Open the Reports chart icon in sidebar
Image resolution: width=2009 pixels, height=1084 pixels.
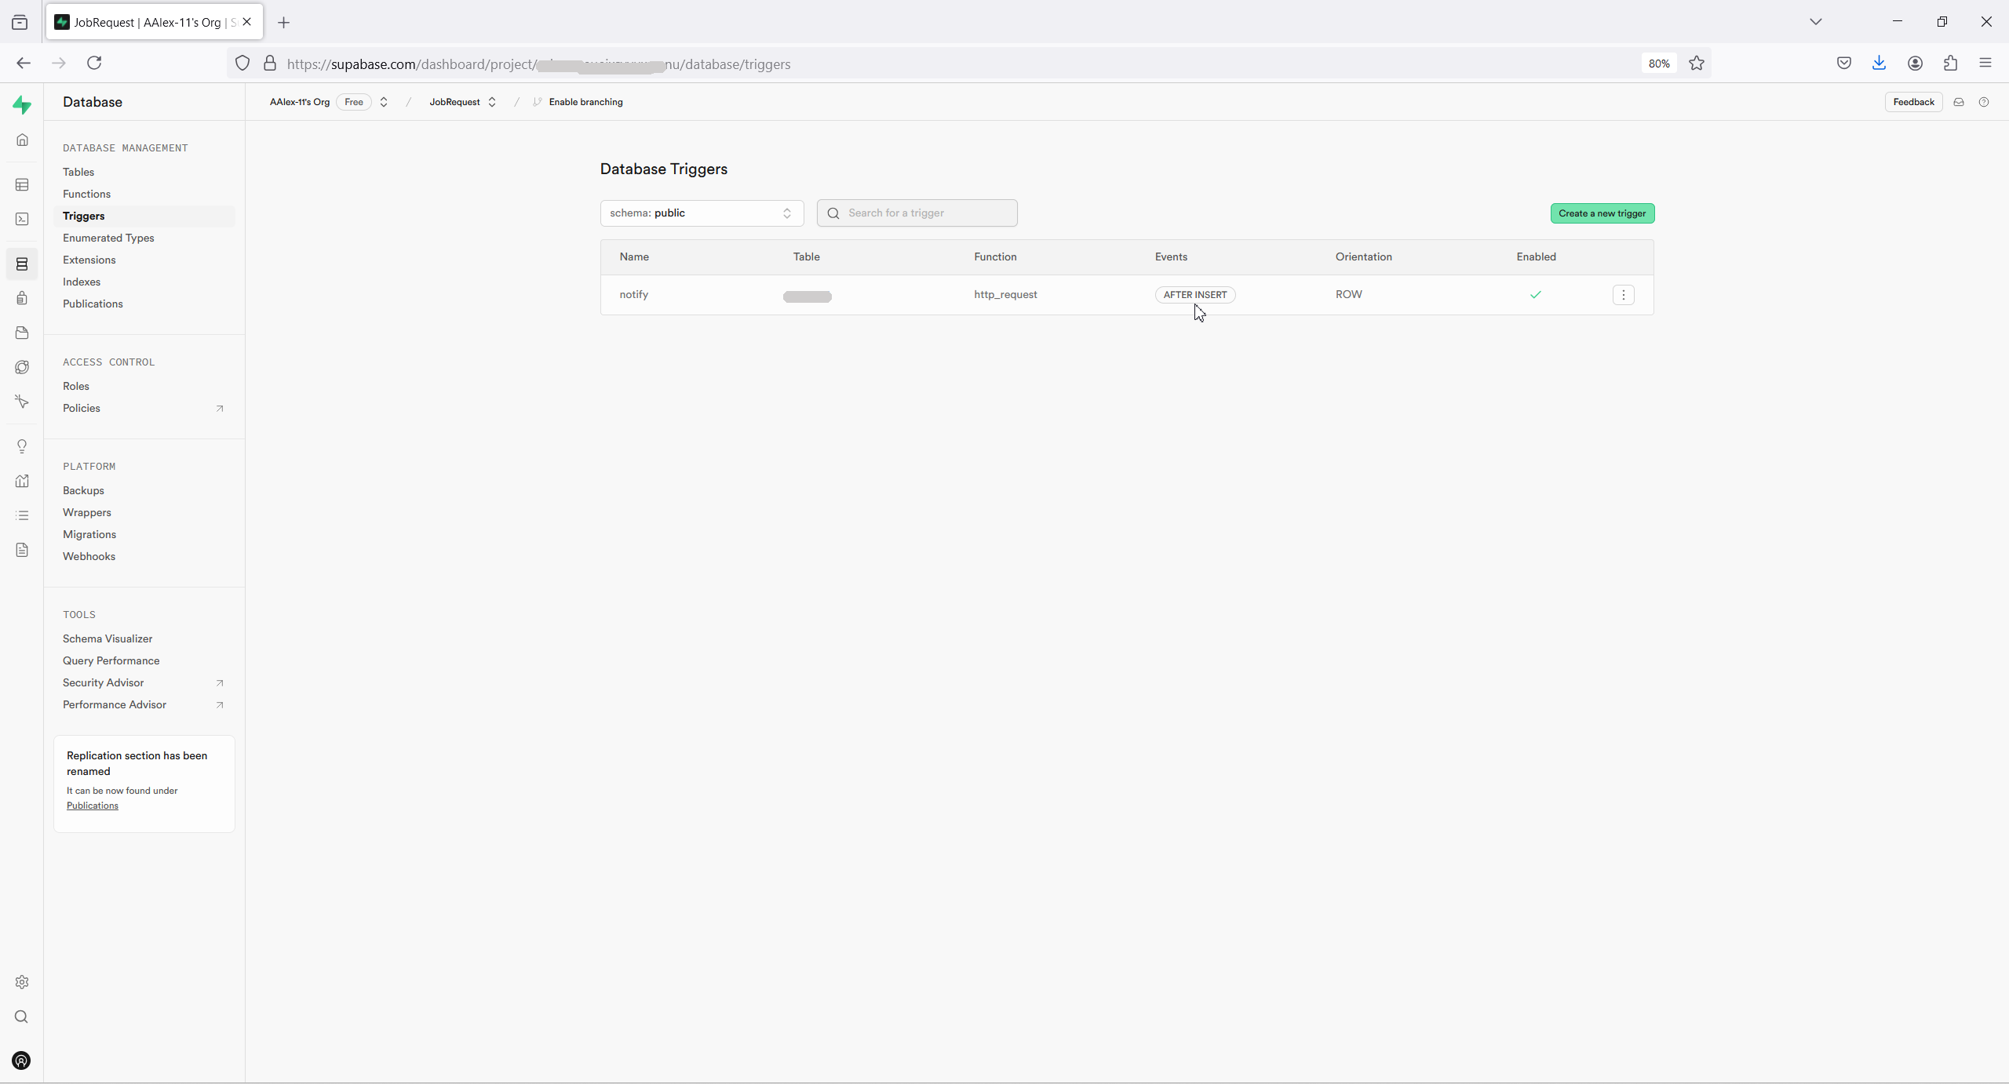click(x=22, y=481)
